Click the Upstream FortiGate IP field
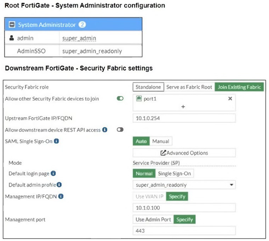This screenshot has width=269, height=241. click(x=184, y=118)
